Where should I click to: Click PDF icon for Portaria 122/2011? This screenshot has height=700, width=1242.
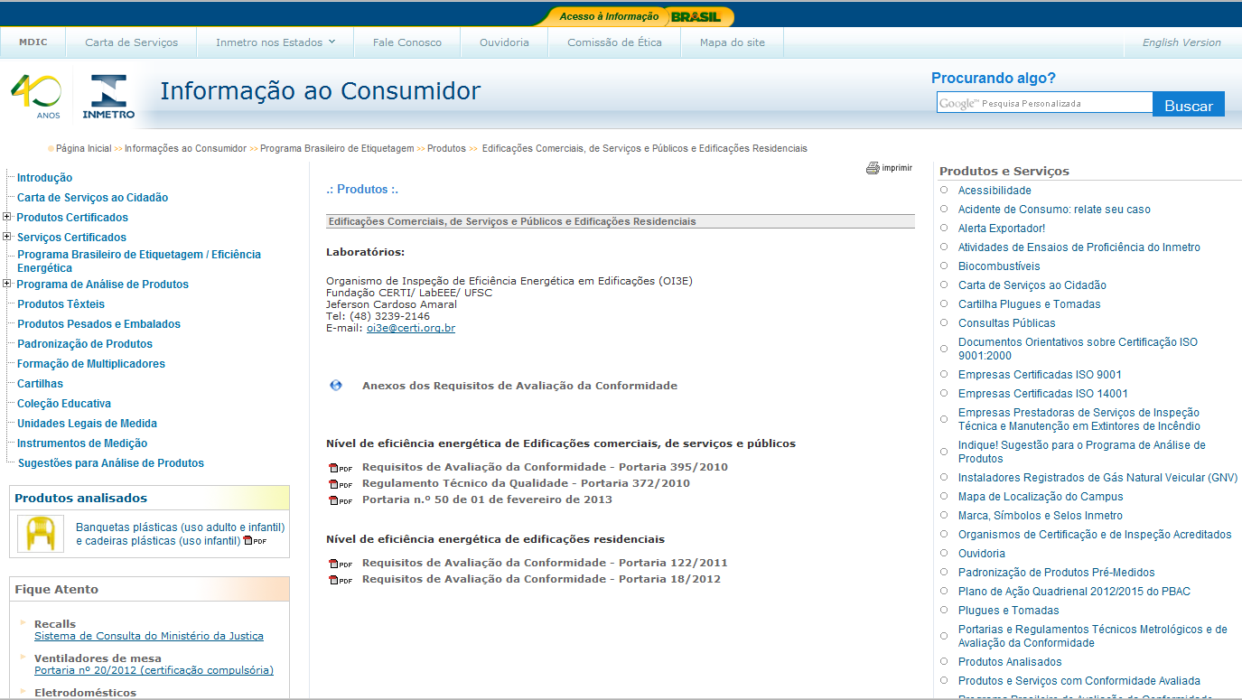(340, 564)
